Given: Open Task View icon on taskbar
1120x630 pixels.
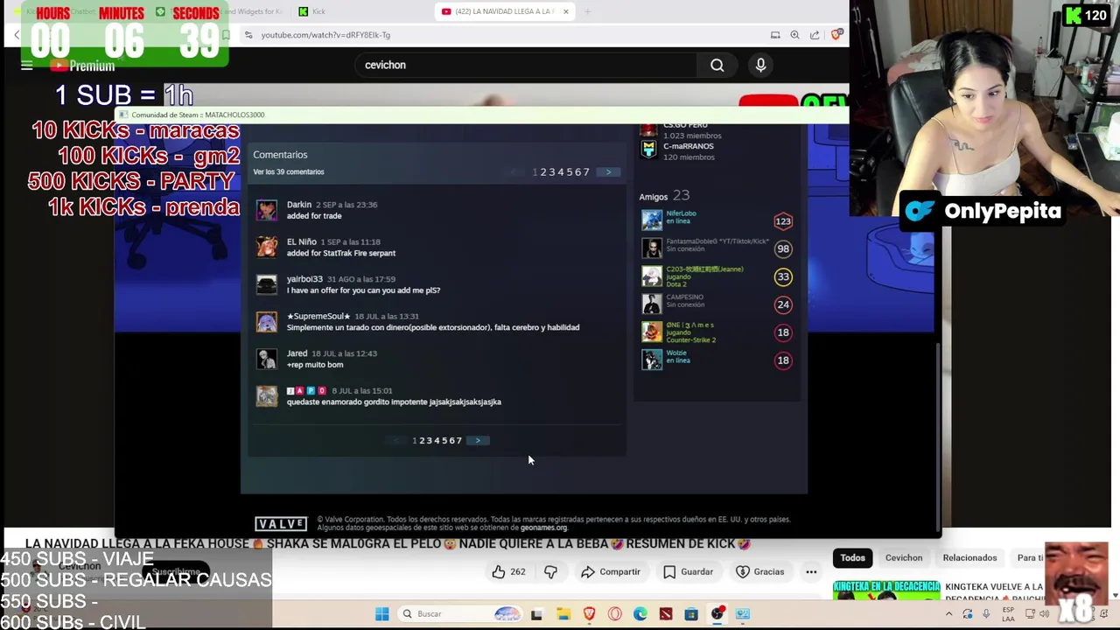Looking at the screenshot, I should pyautogui.click(x=536, y=613).
